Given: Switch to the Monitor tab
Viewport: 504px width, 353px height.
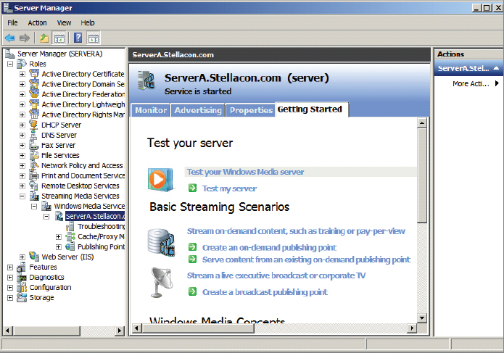Looking at the screenshot, I should (151, 110).
